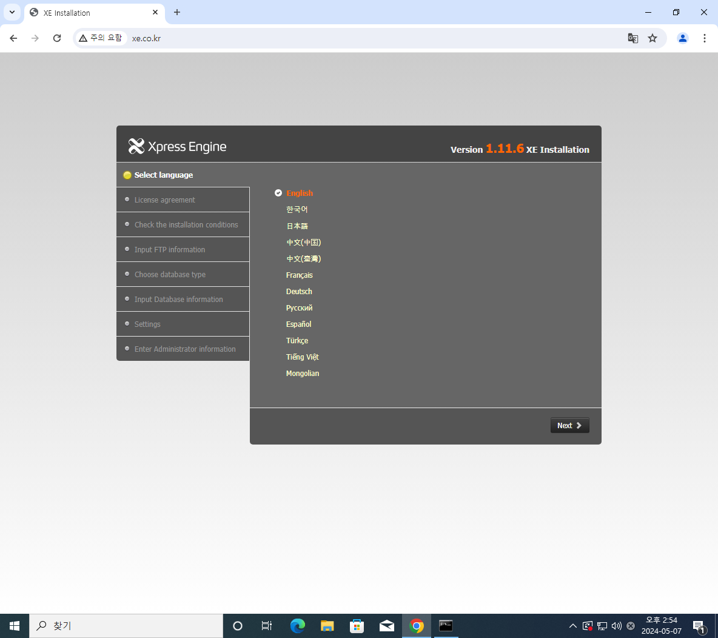Screen dimensions: 718x638
Task: Click the taskbar search box 찾기
Action: point(126,626)
